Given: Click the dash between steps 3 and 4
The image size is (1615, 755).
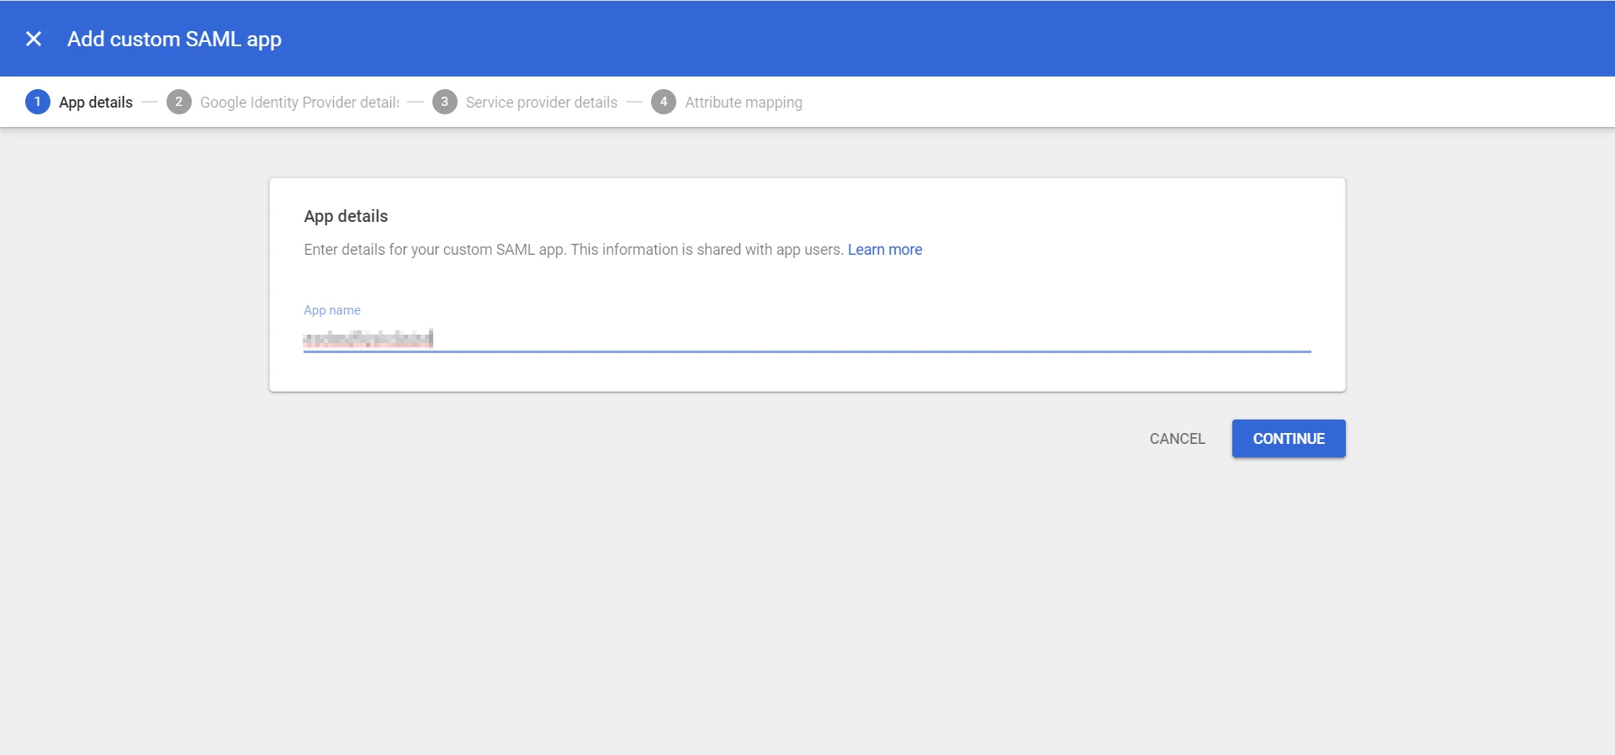Looking at the screenshot, I should coord(634,103).
